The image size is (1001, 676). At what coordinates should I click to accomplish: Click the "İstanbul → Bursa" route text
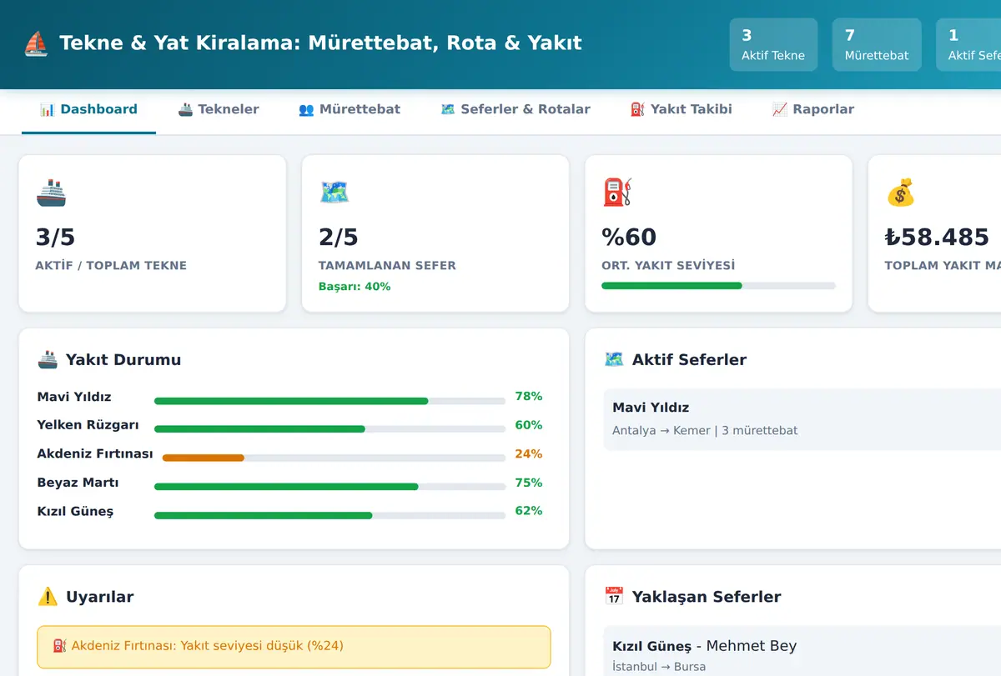[x=659, y=667]
